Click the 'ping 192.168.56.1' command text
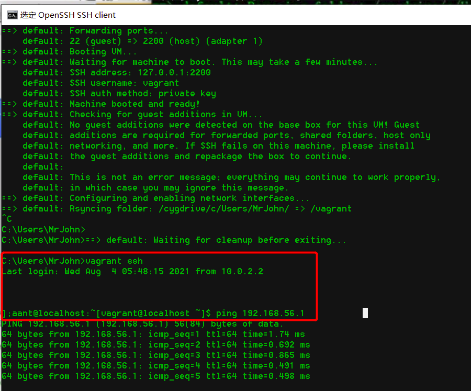This screenshot has height=391, width=471. pyautogui.click(x=260, y=314)
